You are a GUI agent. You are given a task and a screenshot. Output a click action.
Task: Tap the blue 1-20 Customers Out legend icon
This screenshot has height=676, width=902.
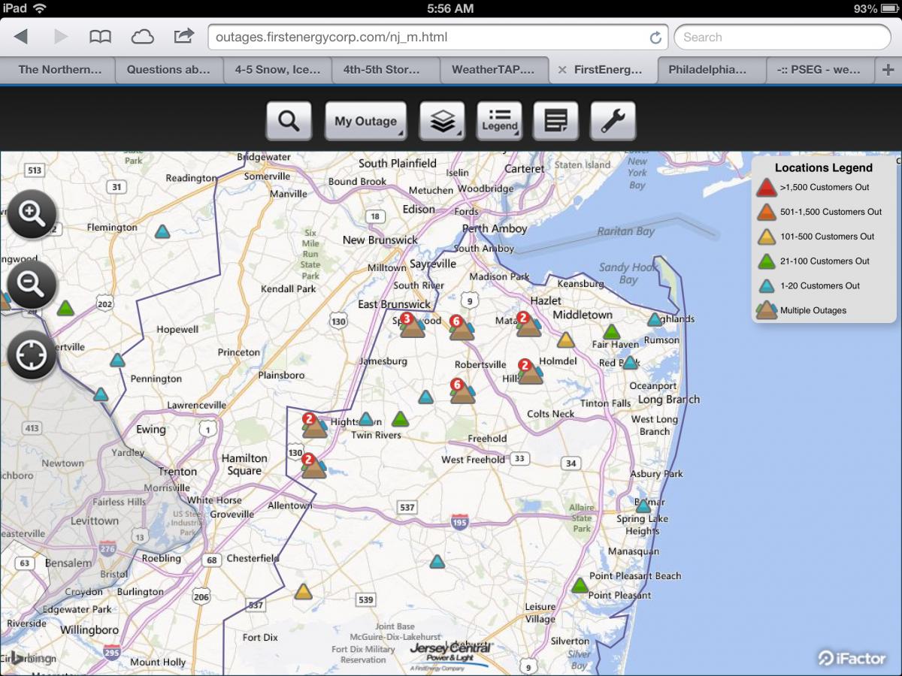(766, 285)
